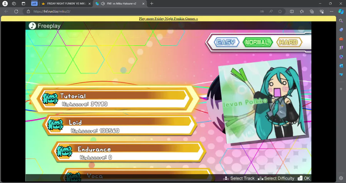Click Select Track hint
This screenshot has height=183, width=346.
pos(239,178)
